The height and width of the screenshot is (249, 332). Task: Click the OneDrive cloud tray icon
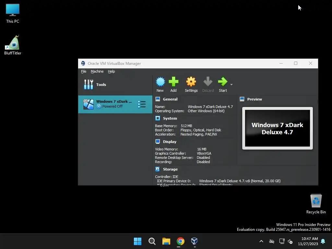[x=272, y=241]
